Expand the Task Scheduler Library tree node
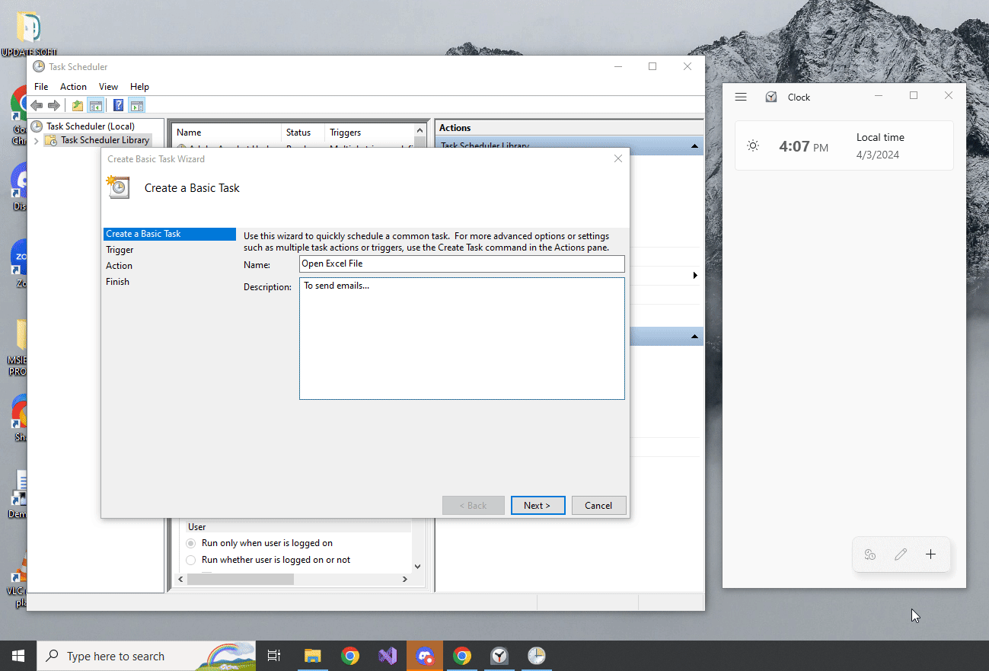Viewport: 989px width, 671px height. [x=36, y=140]
